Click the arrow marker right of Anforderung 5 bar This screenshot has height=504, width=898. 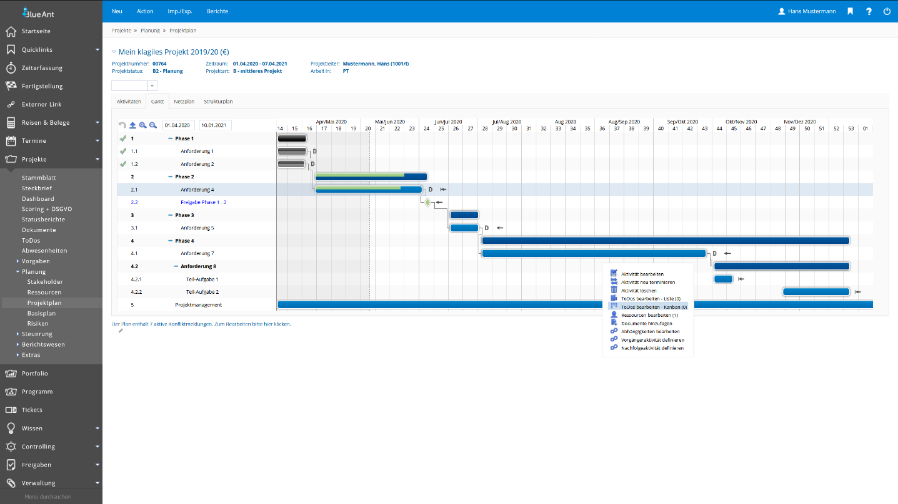(x=500, y=228)
